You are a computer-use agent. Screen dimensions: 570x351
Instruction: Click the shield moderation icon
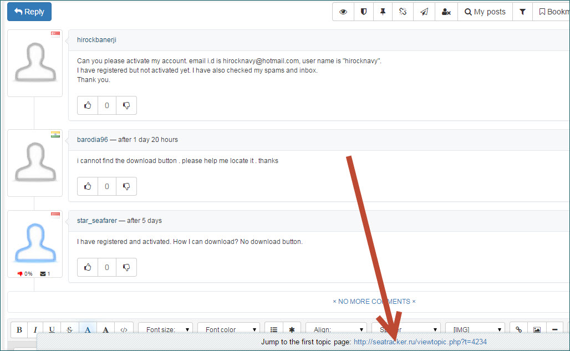[363, 12]
